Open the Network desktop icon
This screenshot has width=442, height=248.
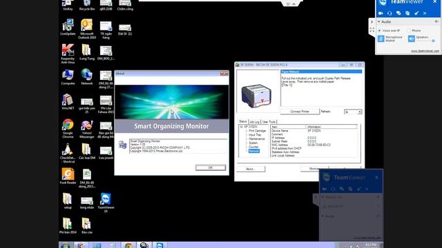tap(87, 76)
